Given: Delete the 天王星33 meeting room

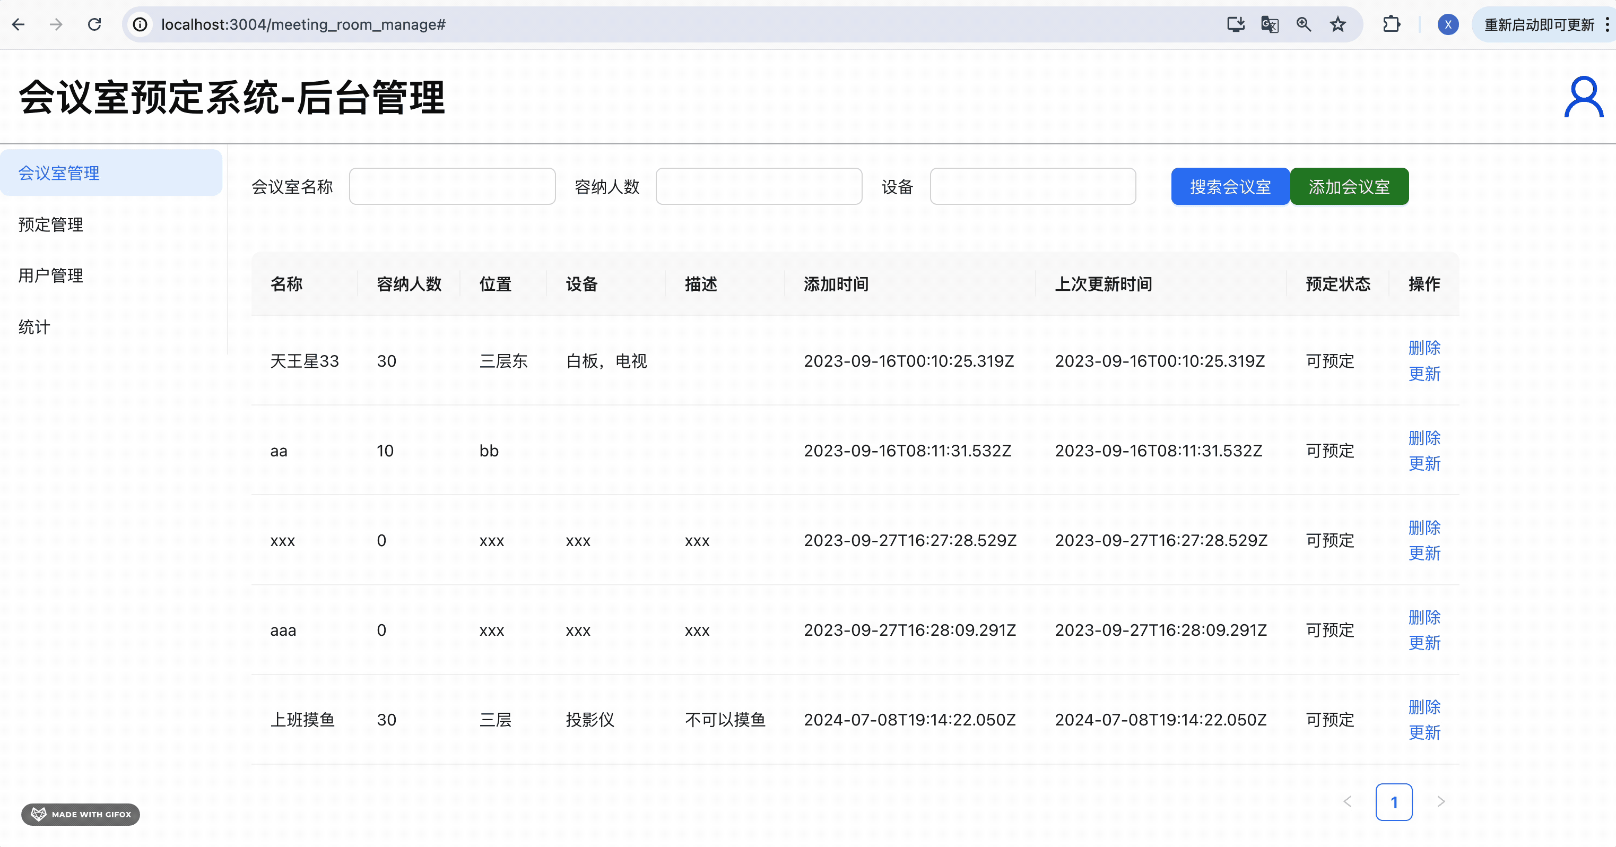Looking at the screenshot, I should [1423, 348].
